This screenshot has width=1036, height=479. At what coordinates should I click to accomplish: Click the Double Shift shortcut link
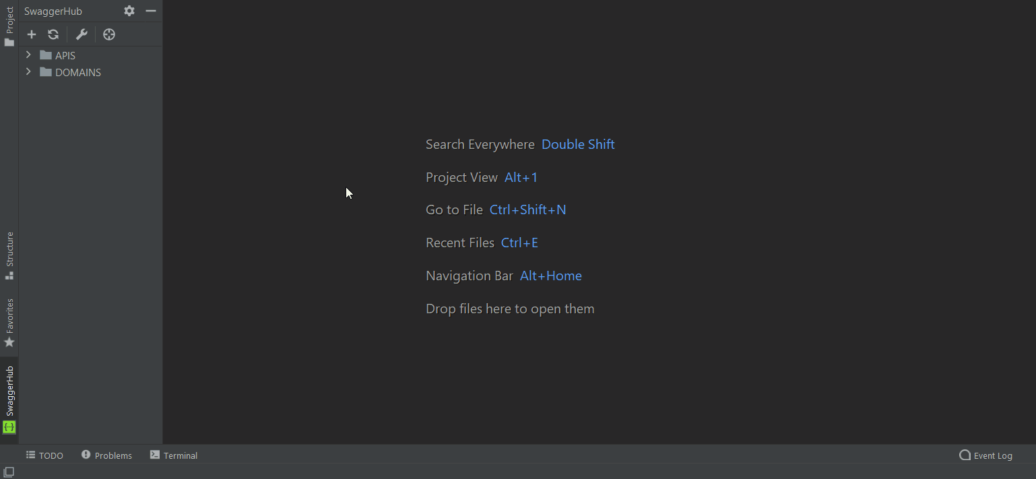(577, 144)
